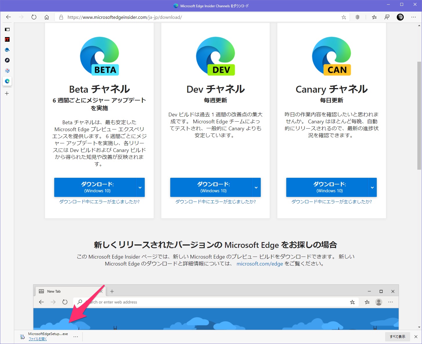
Task: Click the preview image showing New Tab
Action: click(x=216, y=307)
